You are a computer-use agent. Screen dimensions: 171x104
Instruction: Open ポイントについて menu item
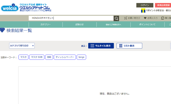(147, 25)
